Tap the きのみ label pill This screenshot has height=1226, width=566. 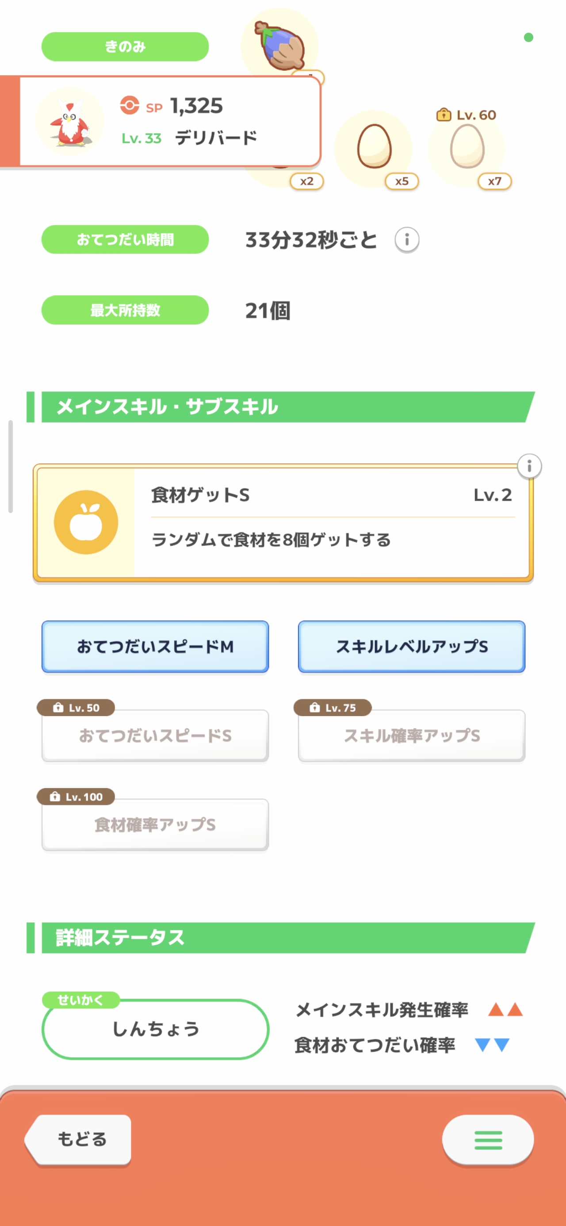coord(125,46)
